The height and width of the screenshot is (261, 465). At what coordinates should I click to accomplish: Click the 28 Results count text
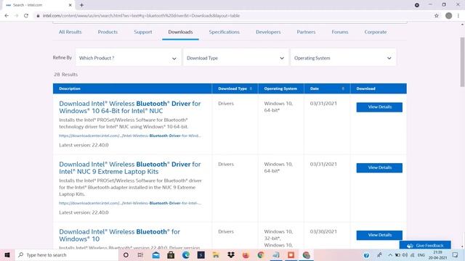click(66, 74)
